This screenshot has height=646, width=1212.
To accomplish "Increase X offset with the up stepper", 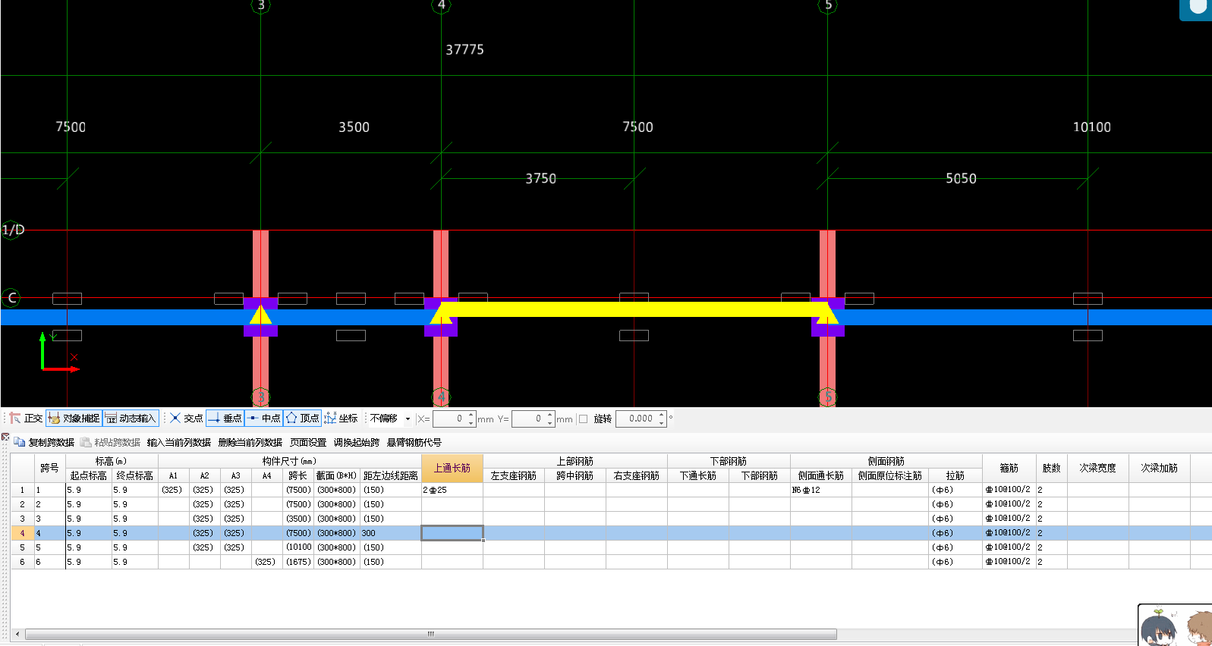I will (x=471, y=415).
